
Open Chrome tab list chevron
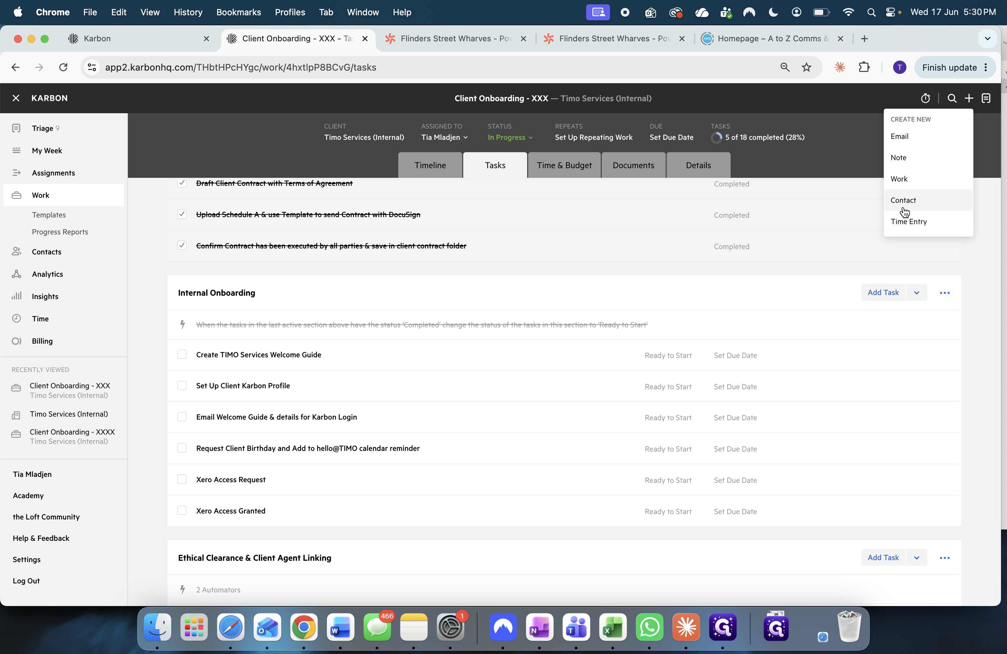coord(988,39)
